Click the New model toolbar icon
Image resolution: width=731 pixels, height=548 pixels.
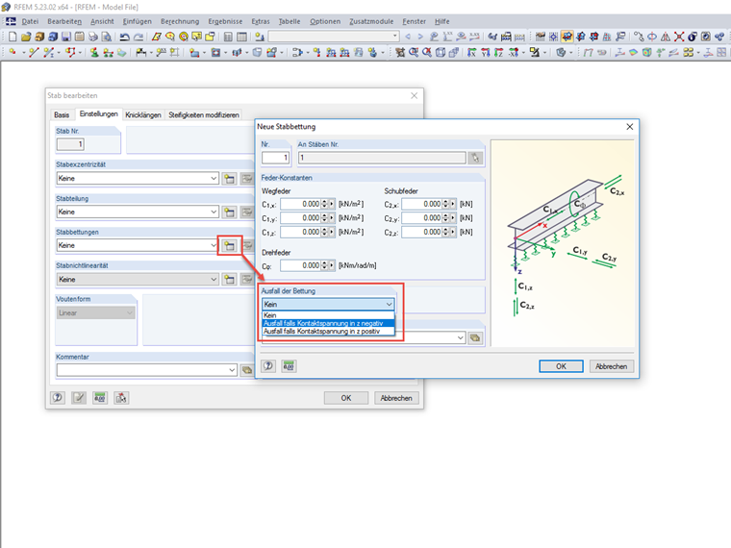[13, 37]
